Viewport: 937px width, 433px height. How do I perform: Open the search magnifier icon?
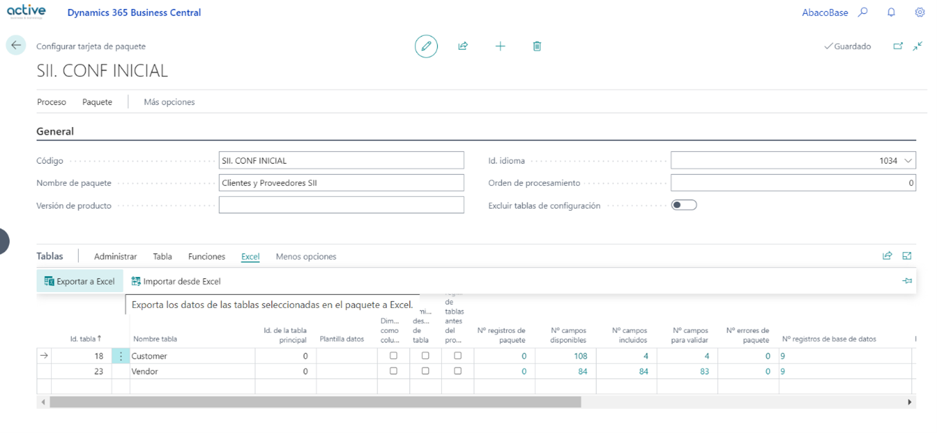863,12
